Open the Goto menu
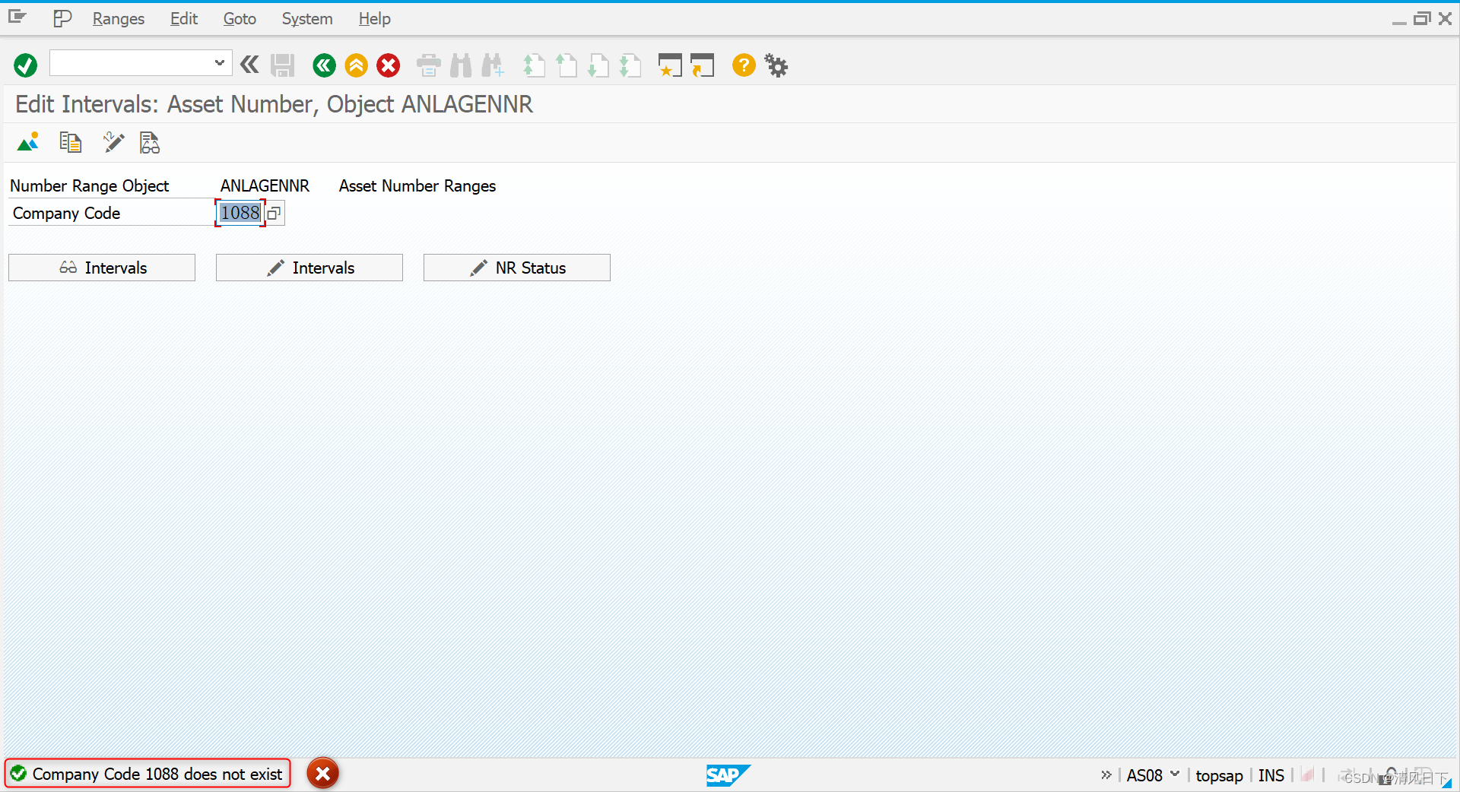Viewport: 1460px width, 792px height. coord(240,18)
